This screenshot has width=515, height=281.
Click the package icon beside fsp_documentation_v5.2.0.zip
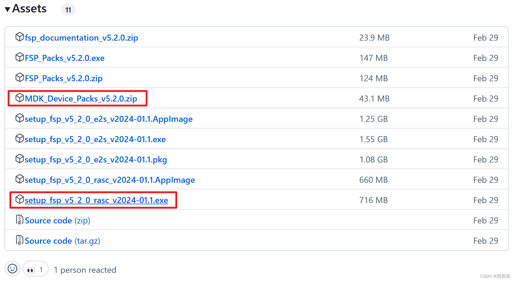tap(19, 37)
